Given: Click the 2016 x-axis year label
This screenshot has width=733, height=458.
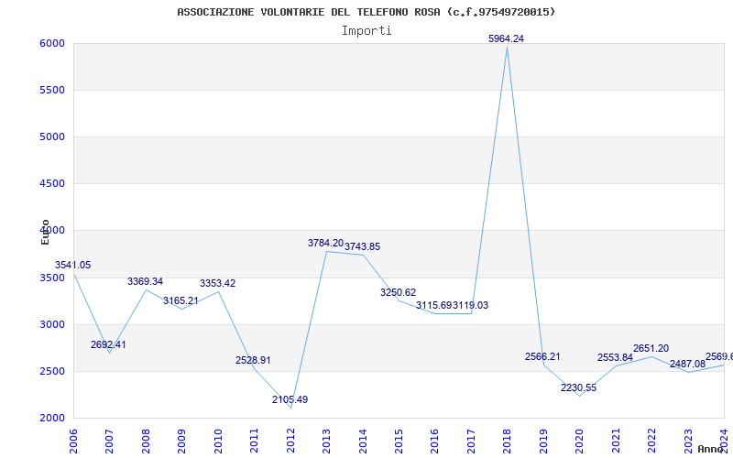Looking at the screenshot, I should [434, 441].
